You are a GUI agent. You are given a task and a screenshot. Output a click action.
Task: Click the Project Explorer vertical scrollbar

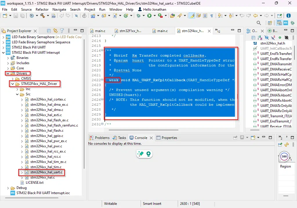(84, 104)
